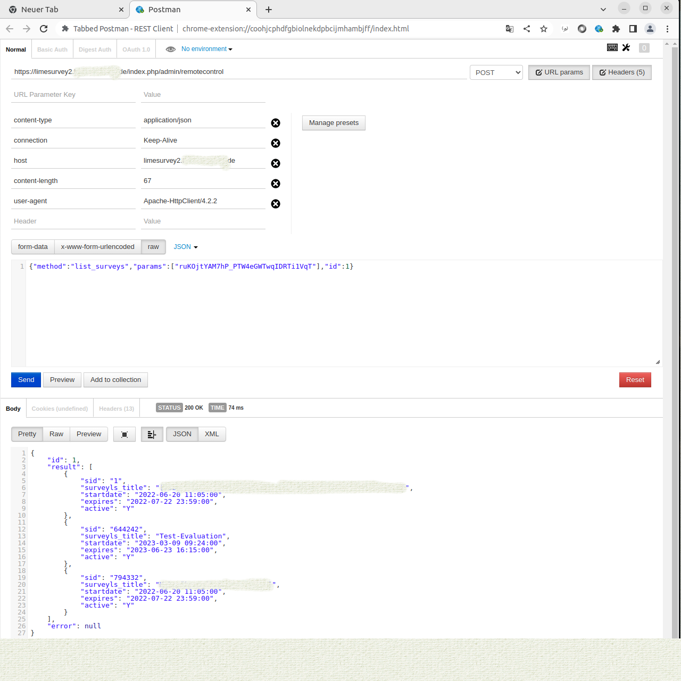This screenshot has height=681, width=681.
Task: Select Raw response view
Action: [56, 434]
